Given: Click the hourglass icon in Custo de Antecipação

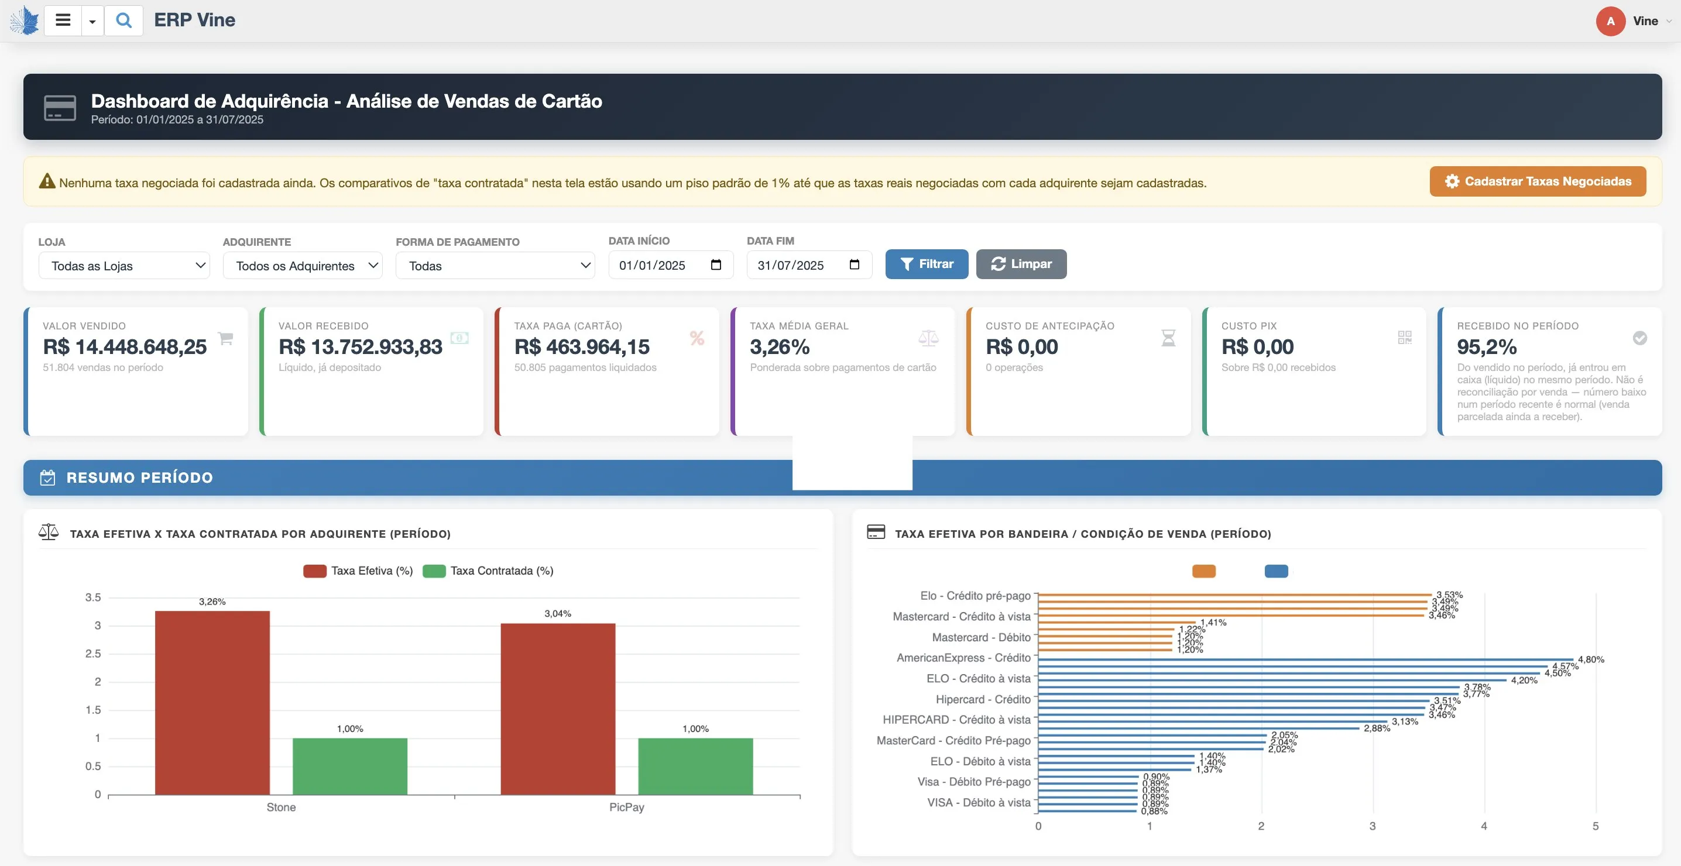Looking at the screenshot, I should [x=1168, y=338].
